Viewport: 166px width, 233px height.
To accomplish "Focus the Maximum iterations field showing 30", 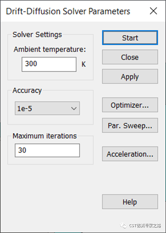I will [x=47, y=150].
